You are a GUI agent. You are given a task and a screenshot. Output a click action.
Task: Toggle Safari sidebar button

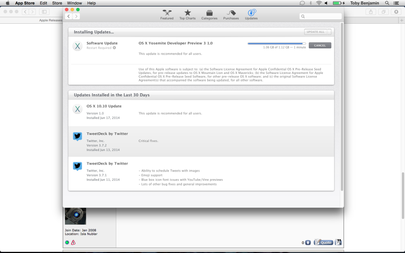pos(44,11)
